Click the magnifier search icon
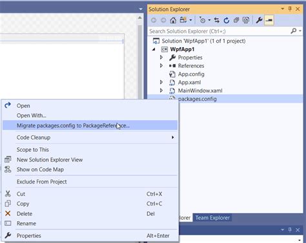306x243 pixels. pyautogui.click(x=294, y=31)
